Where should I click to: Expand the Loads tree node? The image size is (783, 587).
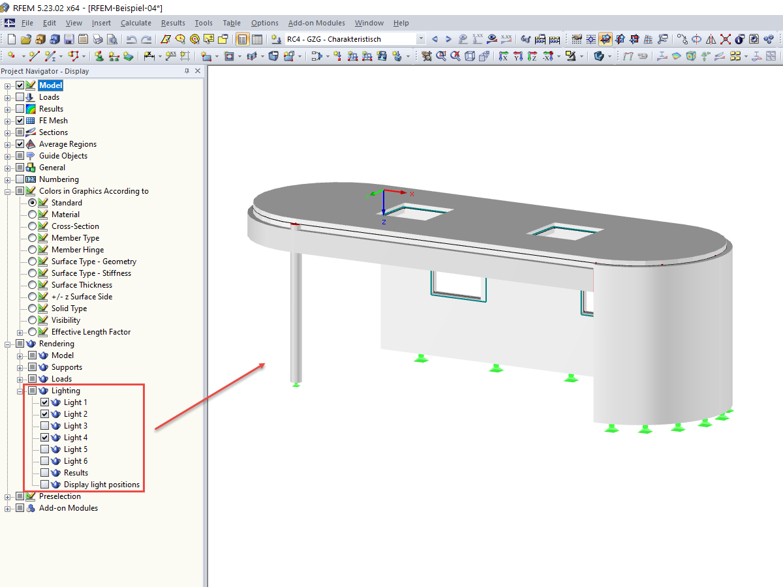[x=8, y=97]
